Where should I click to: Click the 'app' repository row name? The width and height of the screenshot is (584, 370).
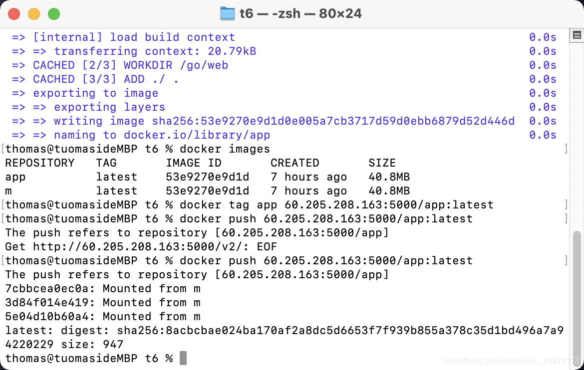pyautogui.click(x=15, y=178)
